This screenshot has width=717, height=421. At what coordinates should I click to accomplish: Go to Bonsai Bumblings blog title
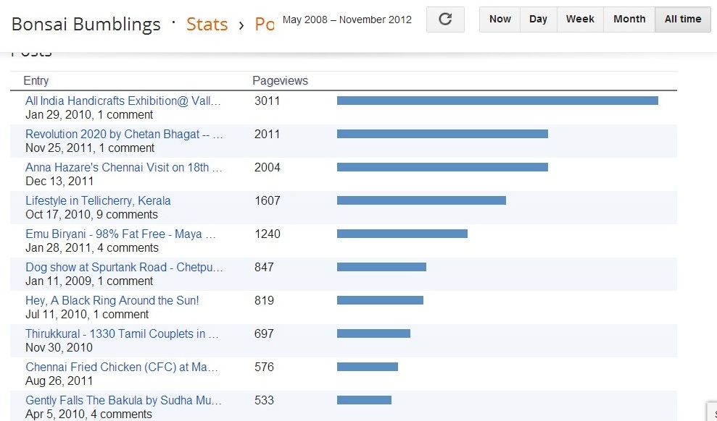click(86, 25)
